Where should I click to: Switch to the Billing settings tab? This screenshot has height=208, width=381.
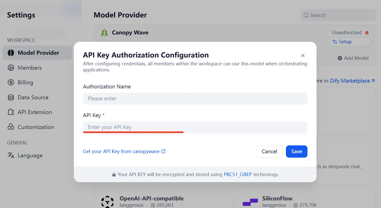pos(25,83)
